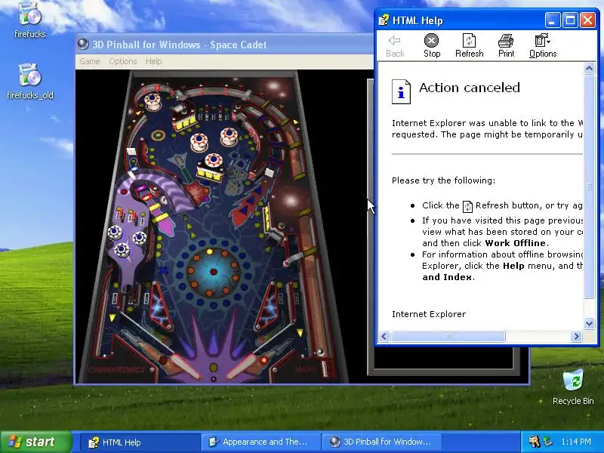
Task: Click the network icon in system tray
Action: (548, 442)
